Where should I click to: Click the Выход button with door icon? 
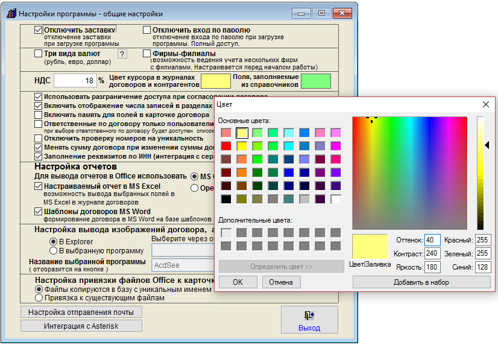click(309, 321)
